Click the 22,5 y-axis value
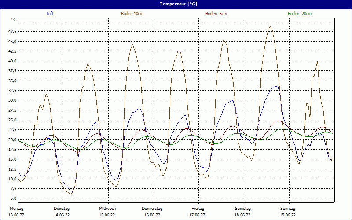Image resolution: width=352 pixels, height=220 pixels. 12,129
